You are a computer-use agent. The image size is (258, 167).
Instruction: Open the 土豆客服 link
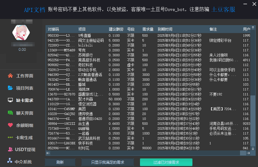[223, 9]
